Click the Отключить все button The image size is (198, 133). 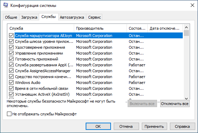(175, 104)
